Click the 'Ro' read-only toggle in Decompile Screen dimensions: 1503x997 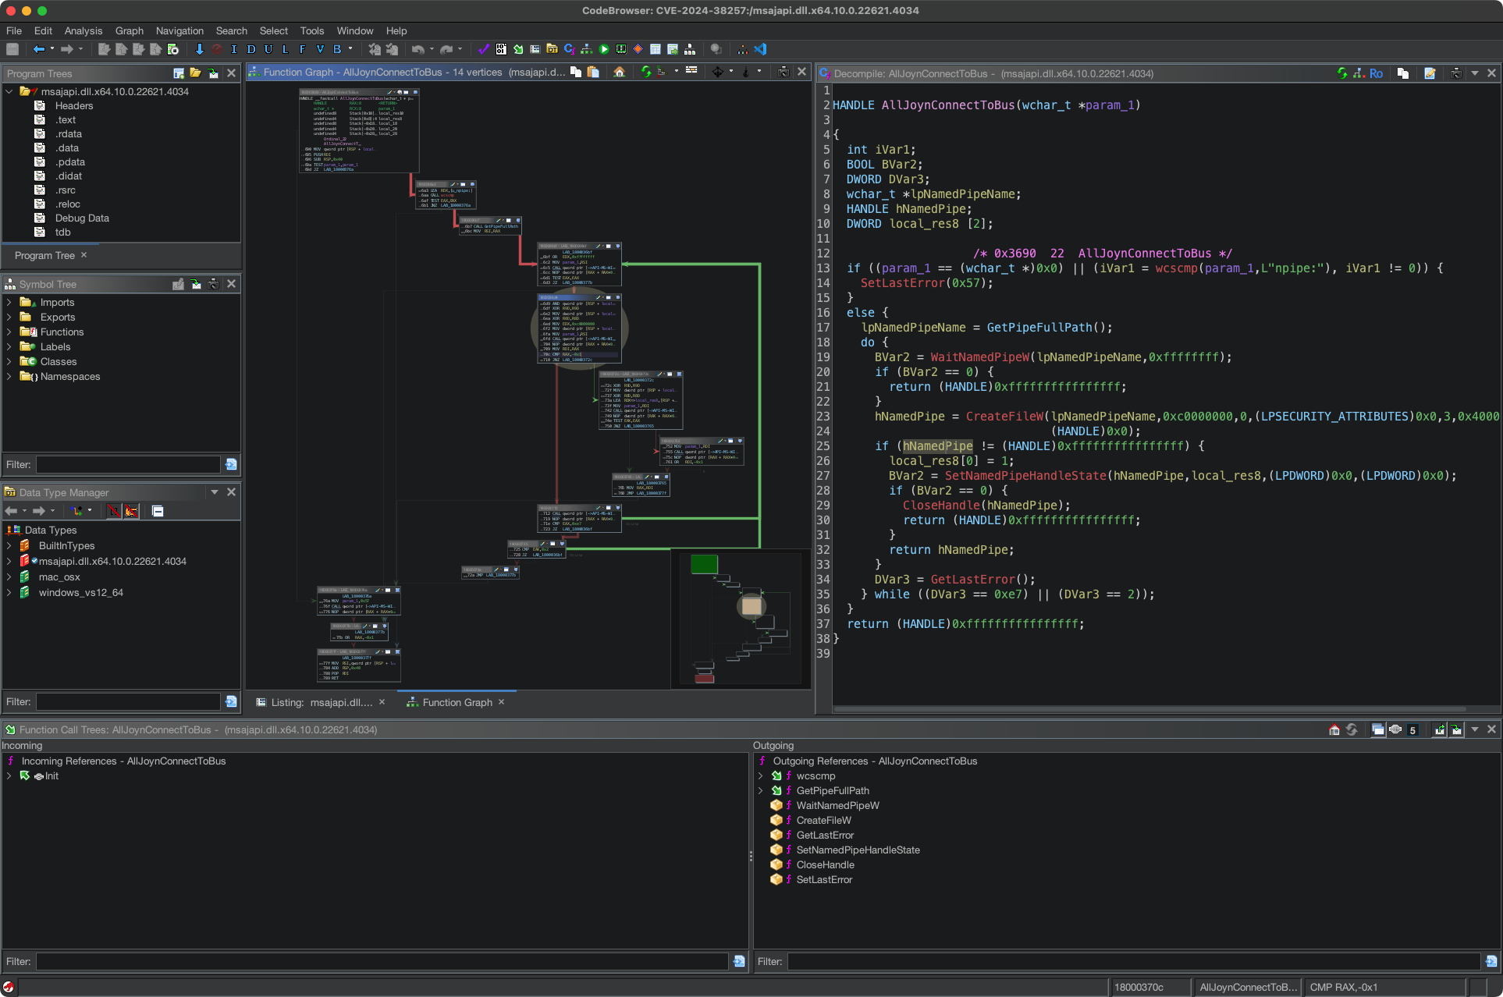coord(1376,73)
